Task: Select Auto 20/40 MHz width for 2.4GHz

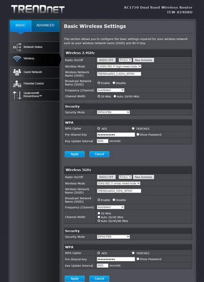Action: (115, 96)
